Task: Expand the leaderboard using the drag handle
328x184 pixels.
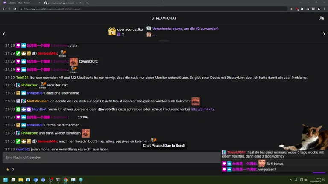Action: click(x=164, y=41)
